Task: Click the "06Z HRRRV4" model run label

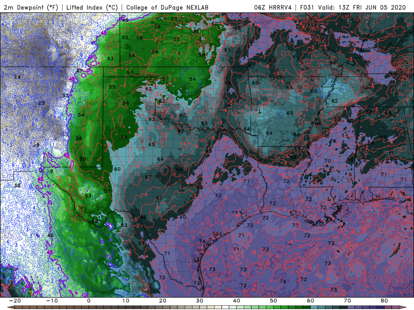Action: coord(273,8)
